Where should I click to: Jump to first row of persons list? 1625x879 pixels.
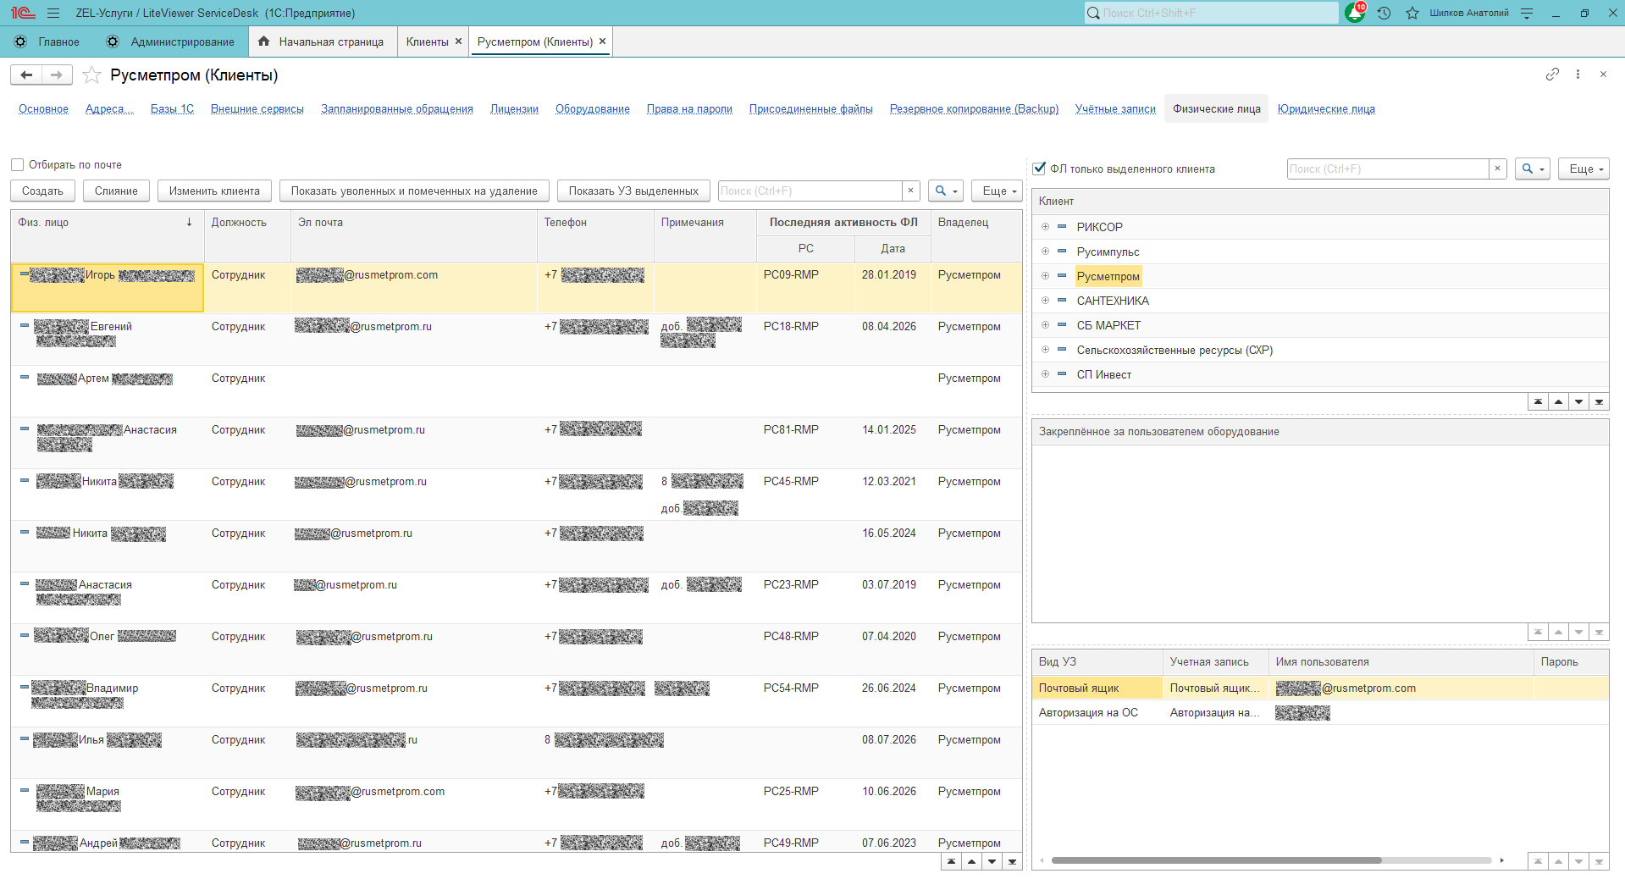(951, 862)
